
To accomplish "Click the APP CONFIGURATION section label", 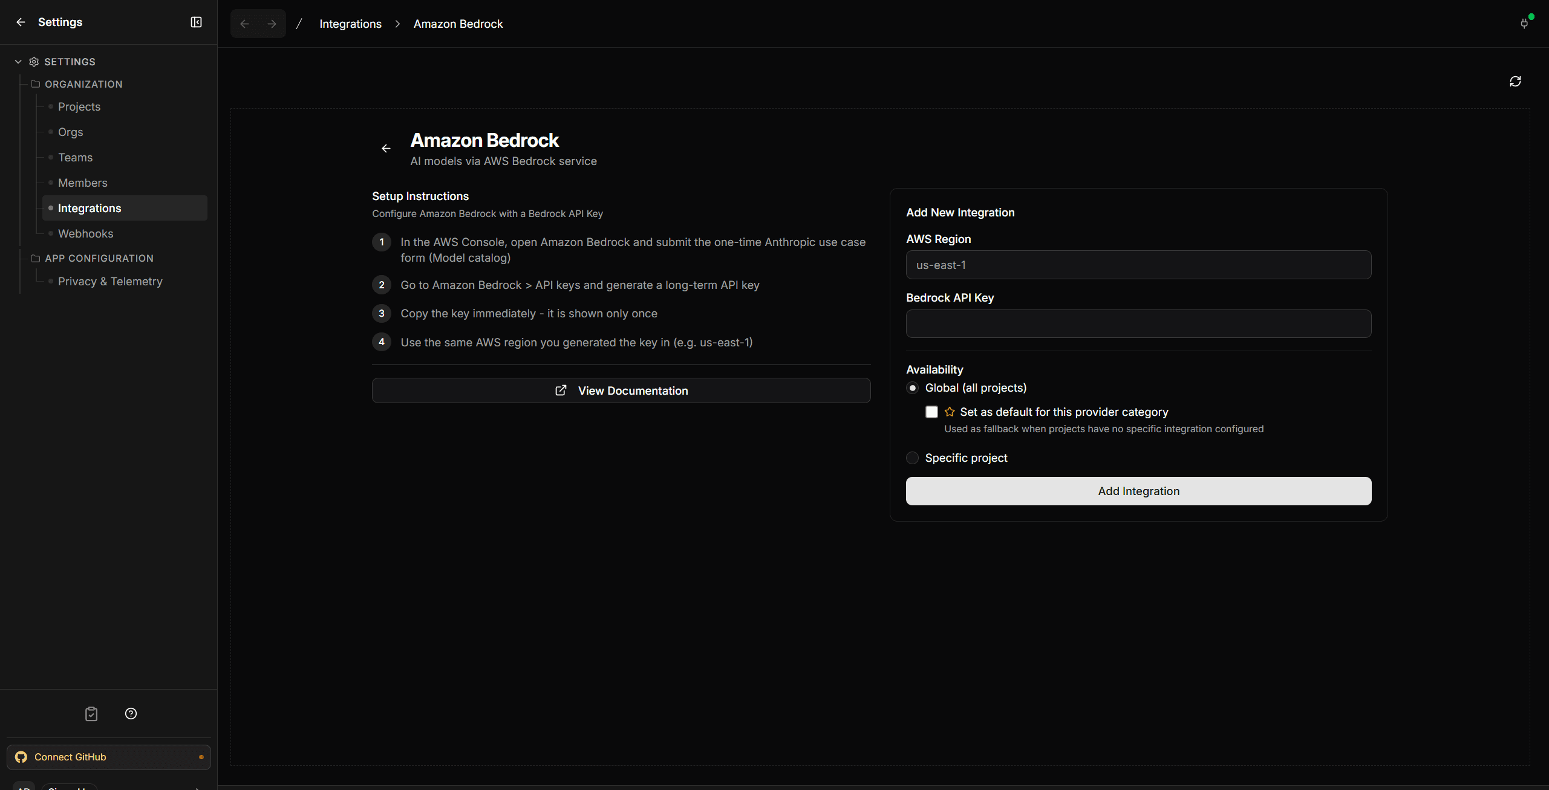I will [99, 259].
